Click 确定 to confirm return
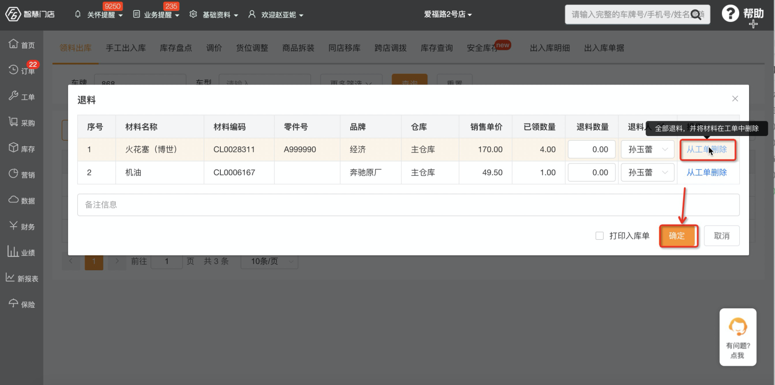 [x=678, y=236]
